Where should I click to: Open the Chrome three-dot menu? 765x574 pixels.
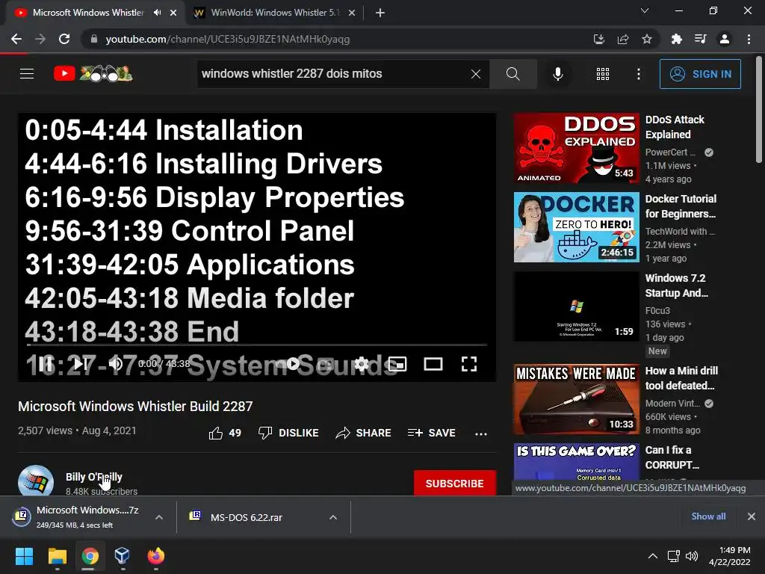[x=749, y=39]
